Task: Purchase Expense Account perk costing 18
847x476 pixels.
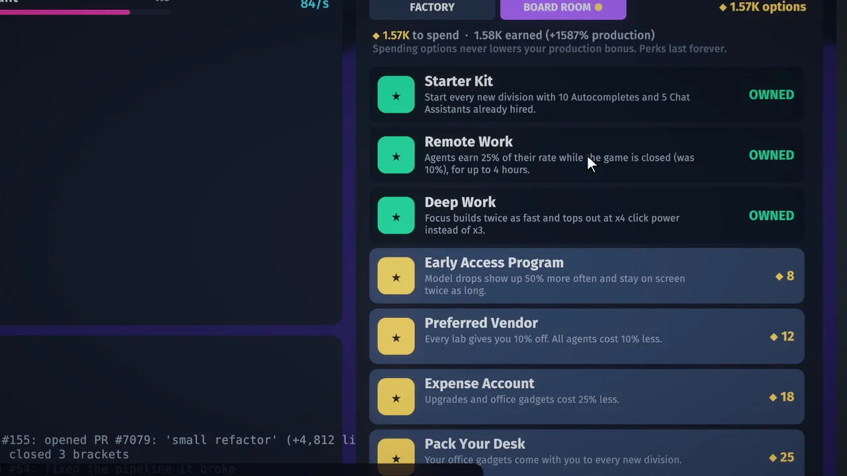Action: pyautogui.click(x=586, y=397)
